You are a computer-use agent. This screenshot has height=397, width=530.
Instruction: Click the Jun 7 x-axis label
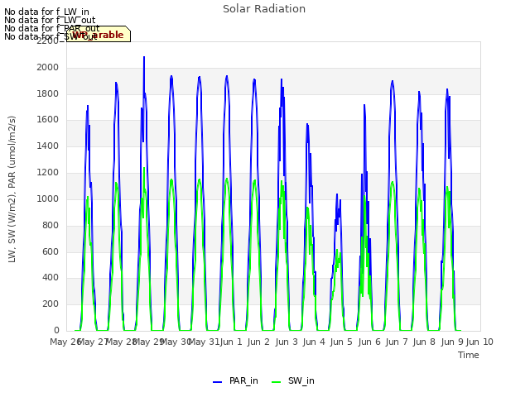(x=397, y=342)
